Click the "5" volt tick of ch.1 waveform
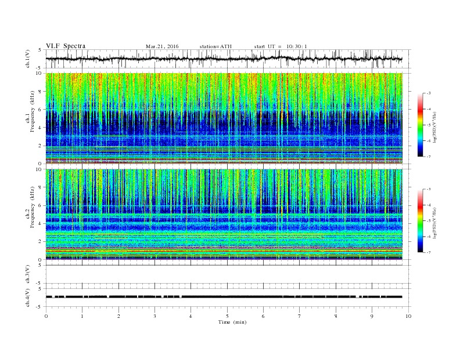The width and height of the screenshot is (460, 355). click(40, 50)
